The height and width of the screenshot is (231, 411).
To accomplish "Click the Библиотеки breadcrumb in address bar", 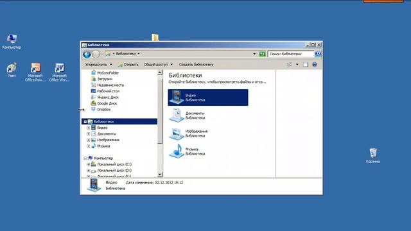I will [126, 54].
